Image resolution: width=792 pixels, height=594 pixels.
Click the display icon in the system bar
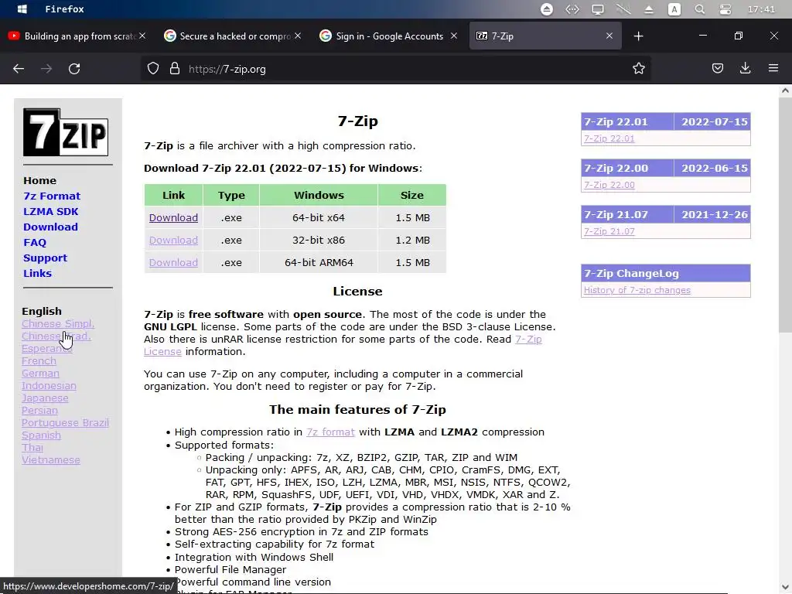click(598, 9)
